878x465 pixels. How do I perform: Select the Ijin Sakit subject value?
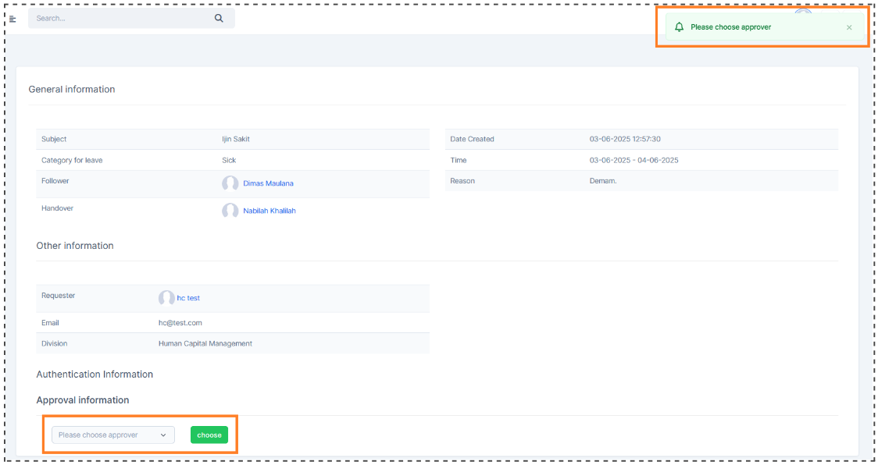click(x=236, y=140)
